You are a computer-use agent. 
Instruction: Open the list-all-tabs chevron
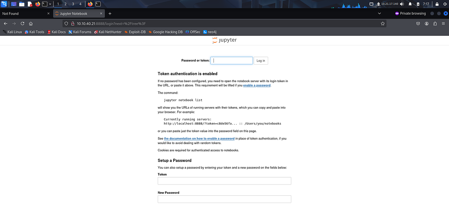coord(379,14)
